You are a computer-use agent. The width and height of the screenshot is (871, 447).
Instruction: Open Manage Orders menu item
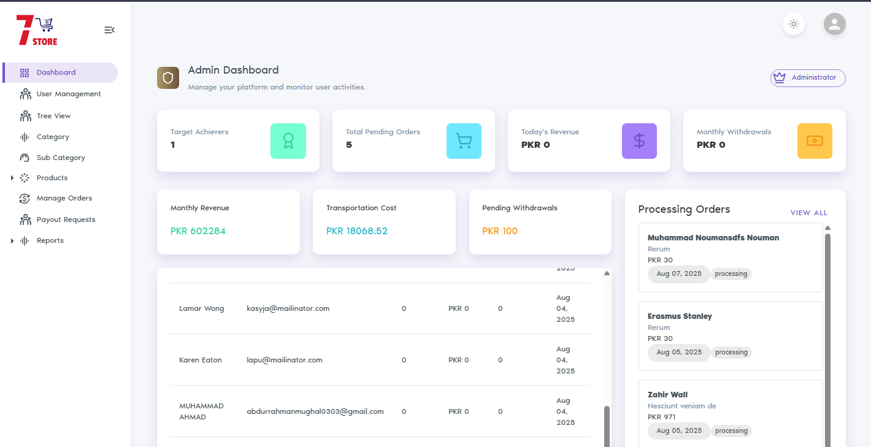(x=60, y=198)
